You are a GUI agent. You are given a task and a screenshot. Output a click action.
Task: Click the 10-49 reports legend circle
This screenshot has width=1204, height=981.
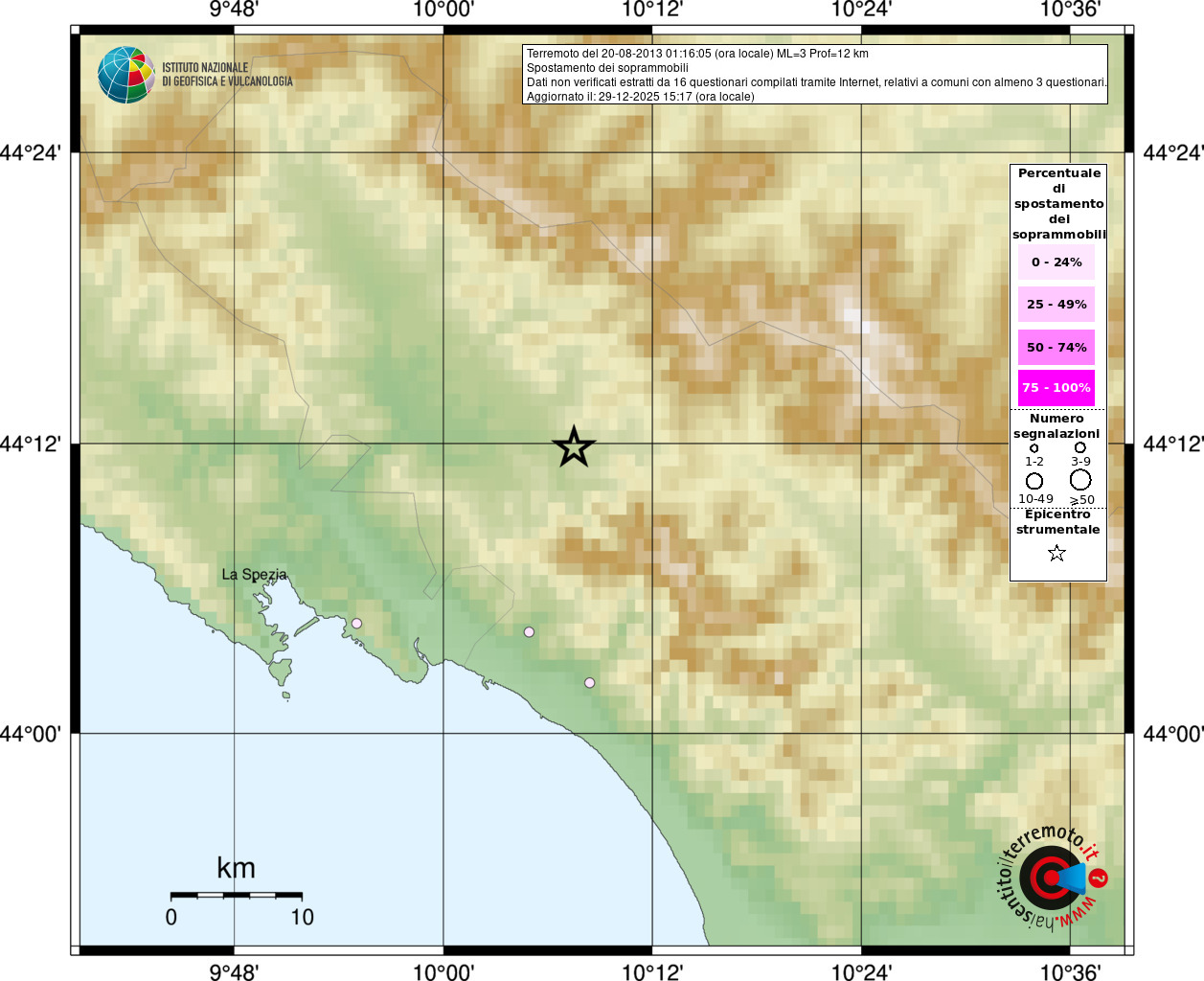[1034, 481]
